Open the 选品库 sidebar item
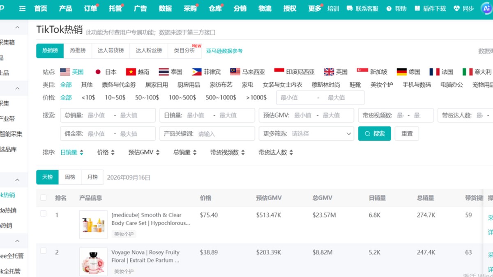The height and width of the screenshot is (277, 493). (9, 149)
